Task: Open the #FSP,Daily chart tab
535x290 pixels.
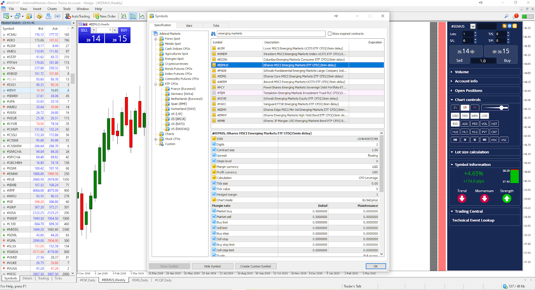Action: click(88, 280)
